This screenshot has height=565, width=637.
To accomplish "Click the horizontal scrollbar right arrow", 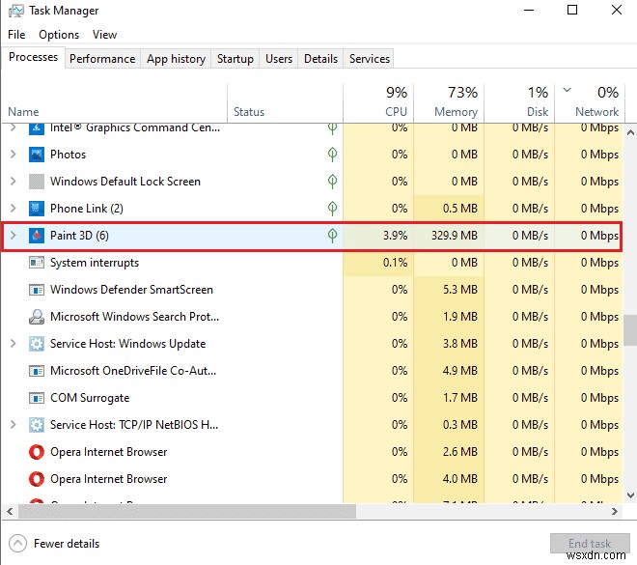I will click(x=615, y=511).
